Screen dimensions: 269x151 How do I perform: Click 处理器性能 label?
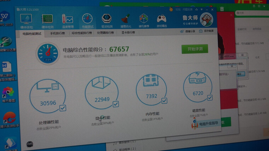click(x=49, y=122)
